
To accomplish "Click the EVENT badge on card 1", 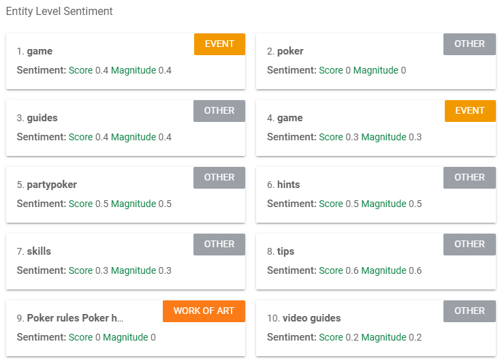I will click(x=219, y=44).
